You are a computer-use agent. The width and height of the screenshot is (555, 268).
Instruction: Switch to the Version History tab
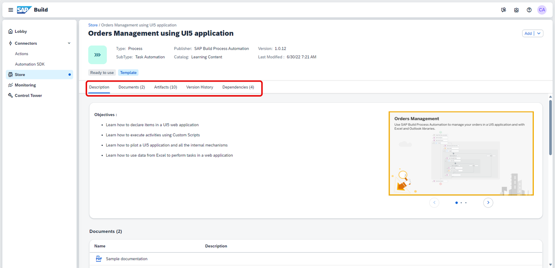pyautogui.click(x=200, y=87)
